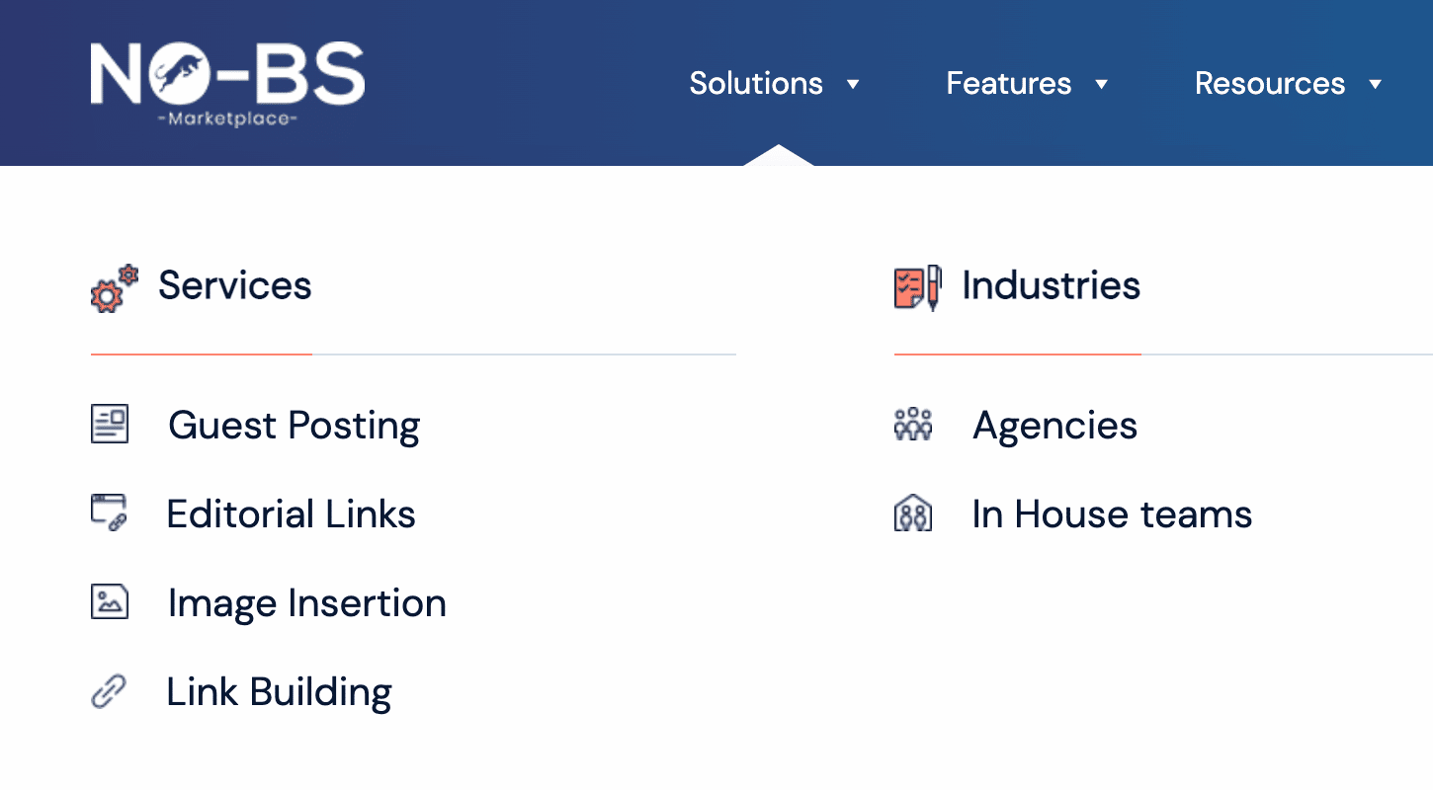Open the Editorial Links page

tap(291, 514)
